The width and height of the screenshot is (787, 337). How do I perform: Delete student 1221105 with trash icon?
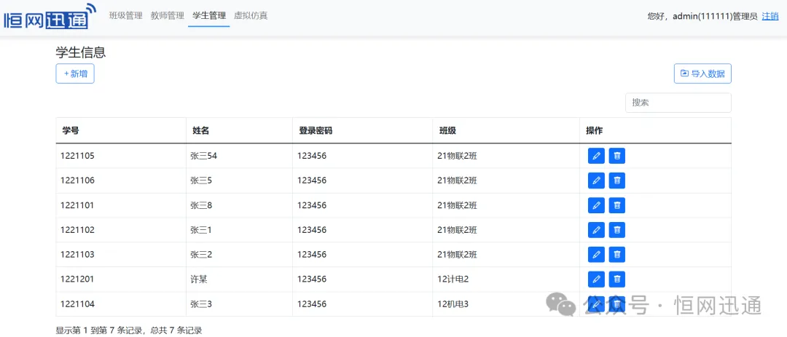617,156
